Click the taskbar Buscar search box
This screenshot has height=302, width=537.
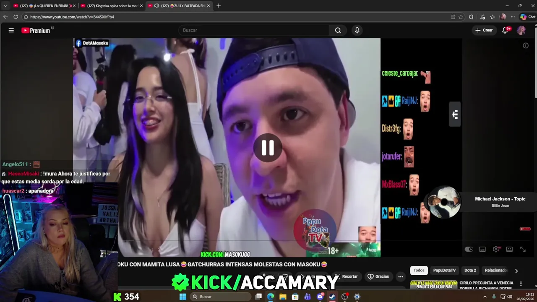[x=220, y=297]
